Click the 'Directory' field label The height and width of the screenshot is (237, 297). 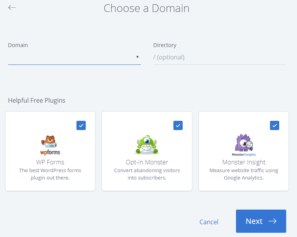[x=165, y=45]
